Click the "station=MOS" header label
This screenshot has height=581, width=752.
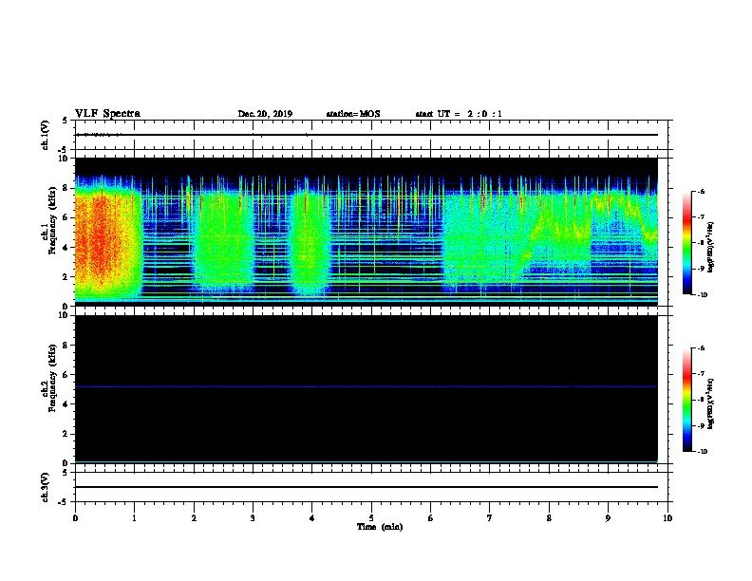click(x=353, y=114)
